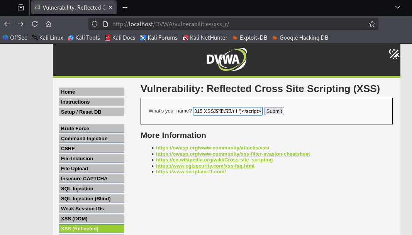This screenshot has width=412, height=235.
Task: Open the File Inclusion module
Action: tap(92, 159)
